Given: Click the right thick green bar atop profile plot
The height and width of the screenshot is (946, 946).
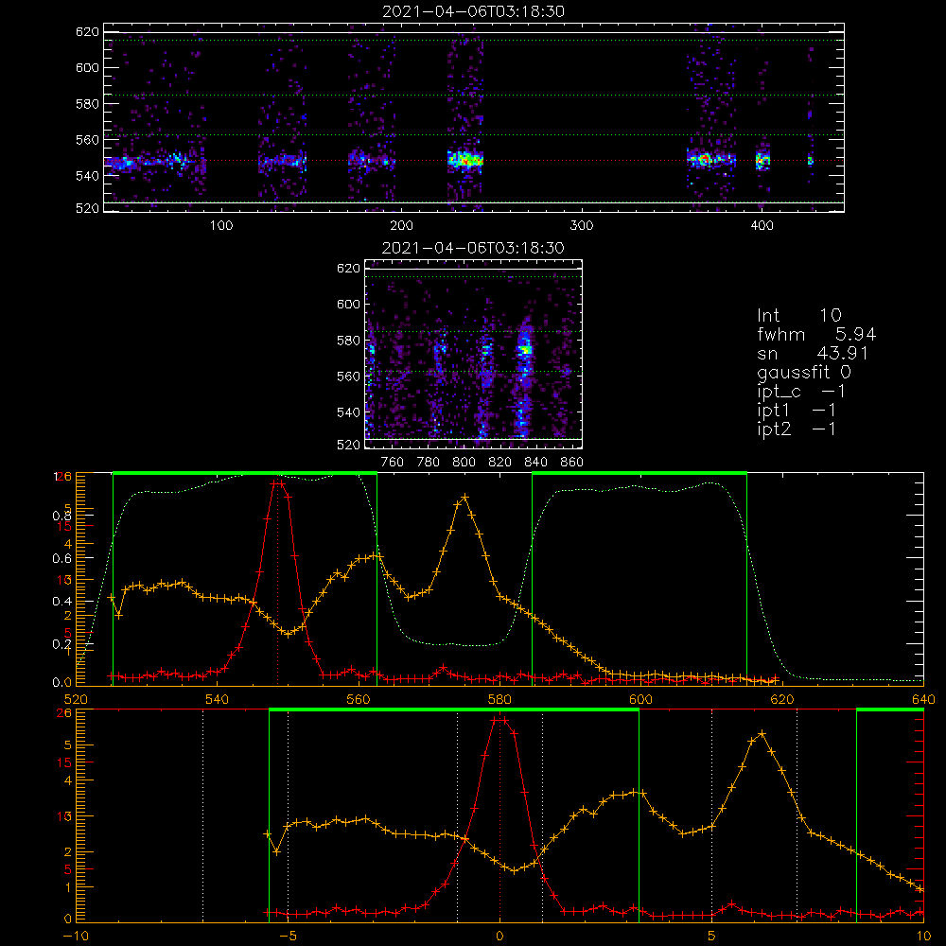Looking at the screenshot, I should (x=639, y=474).
